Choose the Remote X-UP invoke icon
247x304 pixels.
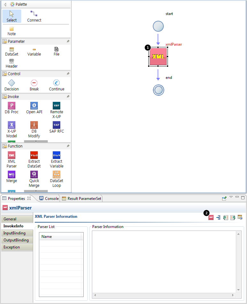[56, 110]
